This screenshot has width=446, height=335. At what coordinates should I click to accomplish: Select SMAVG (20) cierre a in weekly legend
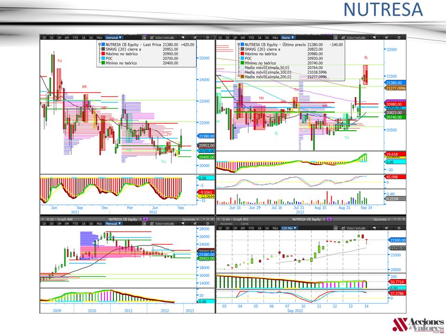(124, 49)
